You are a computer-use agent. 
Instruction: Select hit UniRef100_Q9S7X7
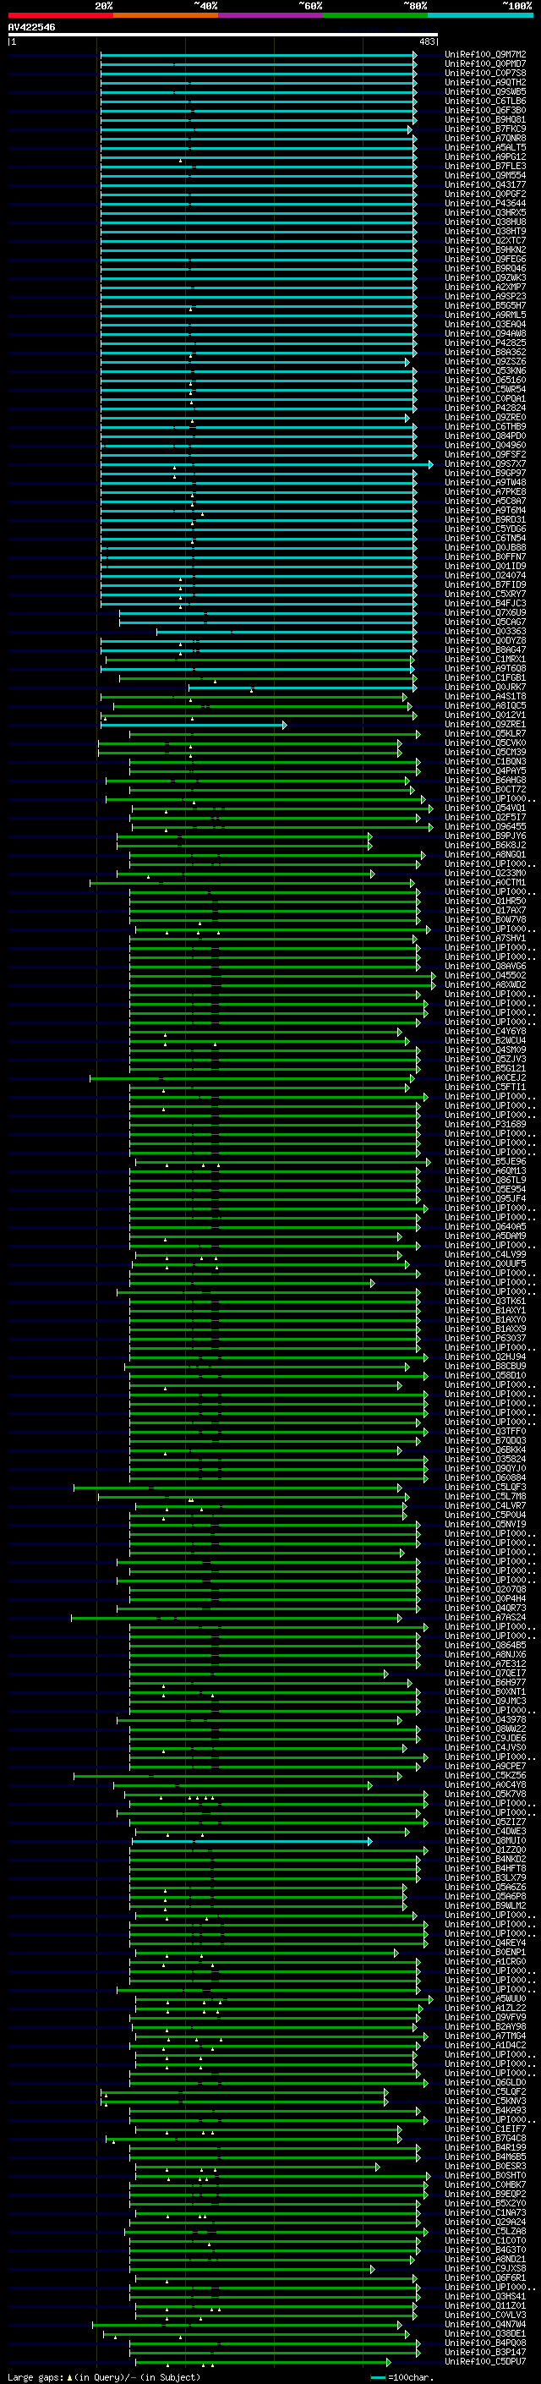pos(485,463)
